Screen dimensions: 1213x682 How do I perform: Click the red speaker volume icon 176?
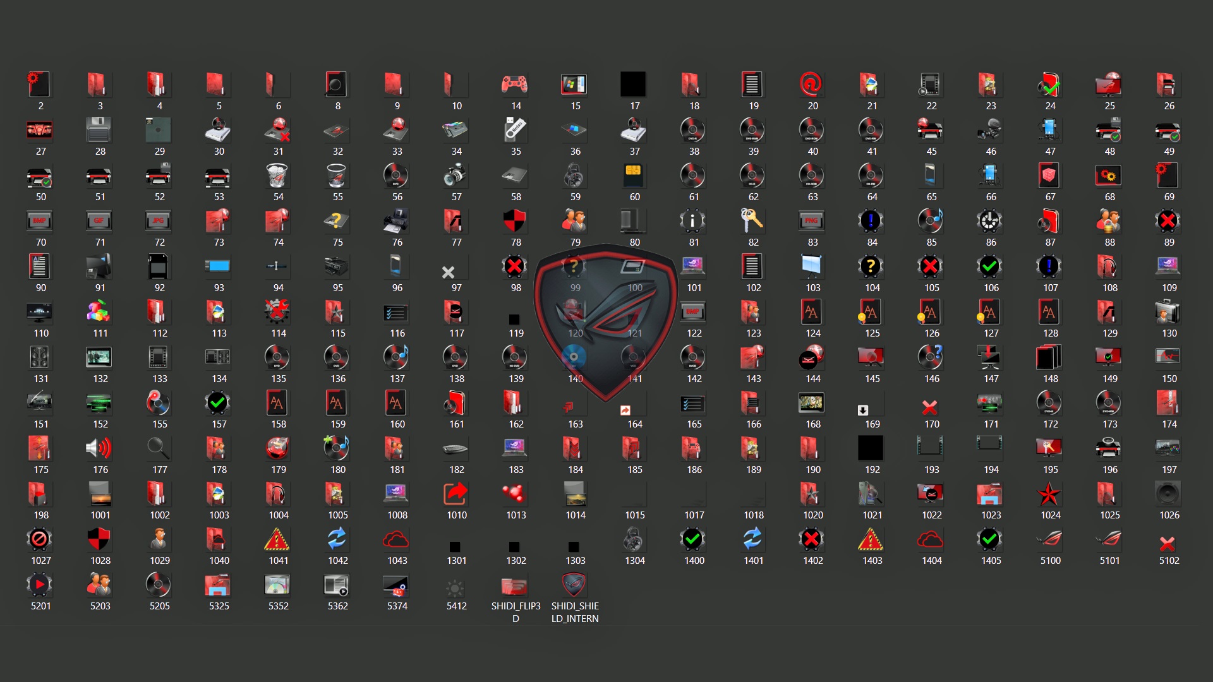coord(99,448)
